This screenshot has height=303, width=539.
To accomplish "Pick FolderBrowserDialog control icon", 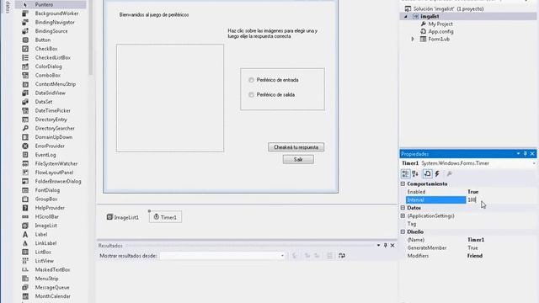I will (25, 182).
